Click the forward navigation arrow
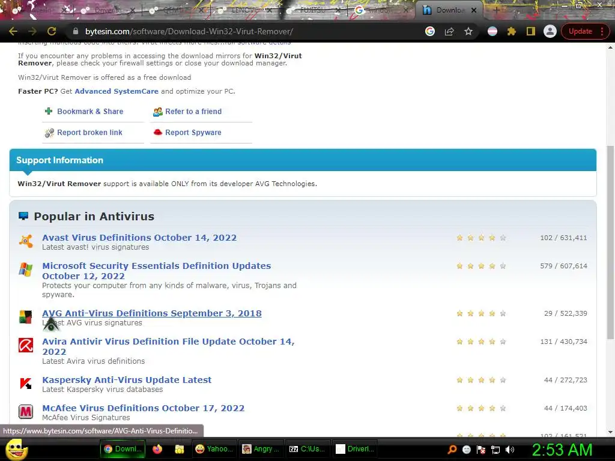The width and height of the screenshot is (615, 461). coord(32,31)
